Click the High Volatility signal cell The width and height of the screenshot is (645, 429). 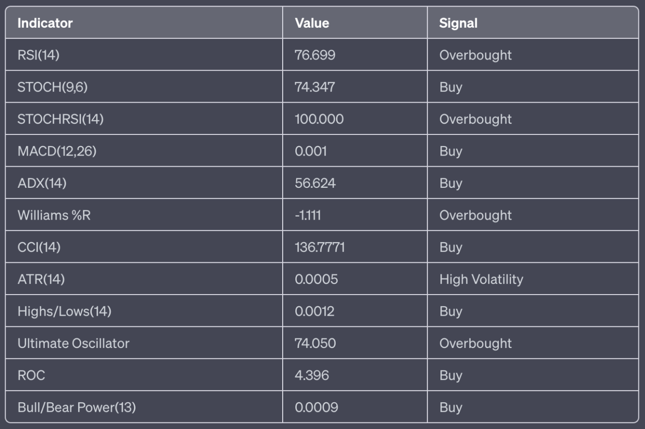click(481, 279)
